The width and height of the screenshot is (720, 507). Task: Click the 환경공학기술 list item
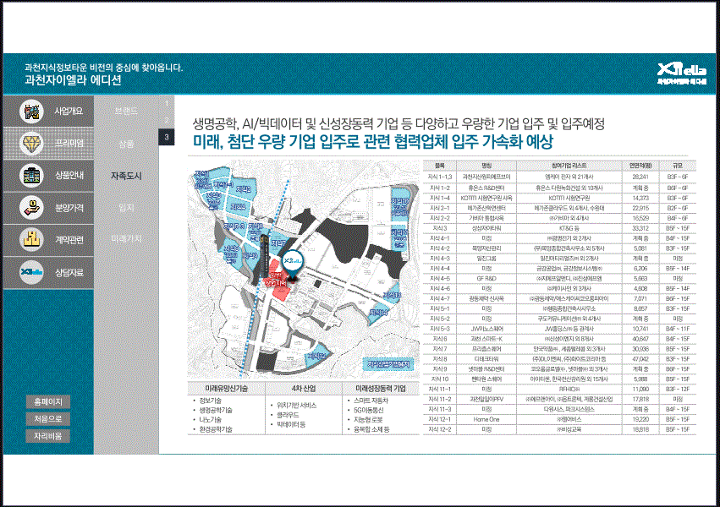click(x=216, y=429)
